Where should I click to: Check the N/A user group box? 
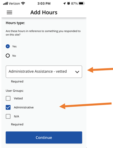tap(8, 116)
